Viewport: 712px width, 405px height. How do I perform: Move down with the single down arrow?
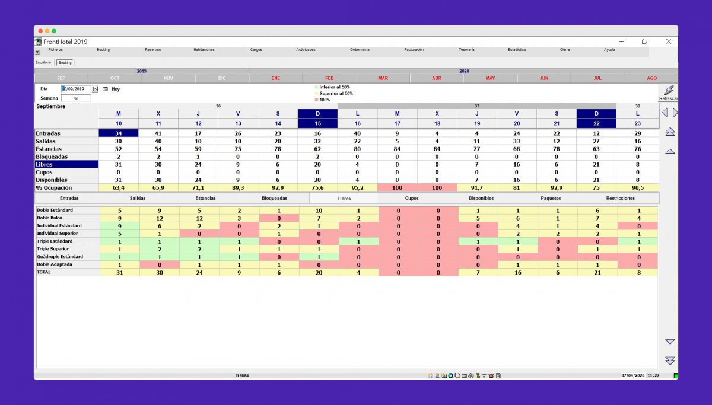pyautogui.click(x=670, y=342)
